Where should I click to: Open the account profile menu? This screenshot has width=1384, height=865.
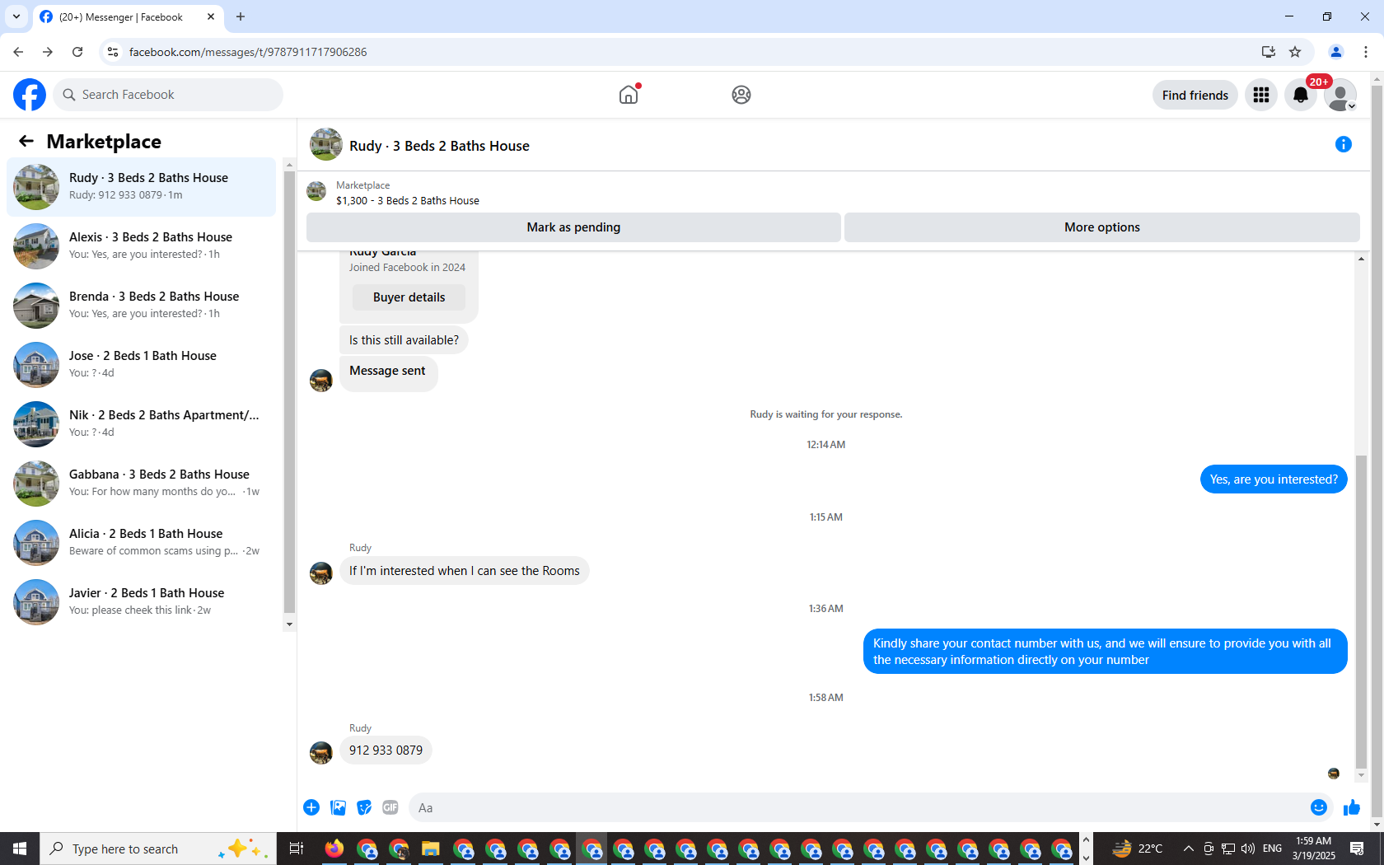click(x=1340, y=95)
